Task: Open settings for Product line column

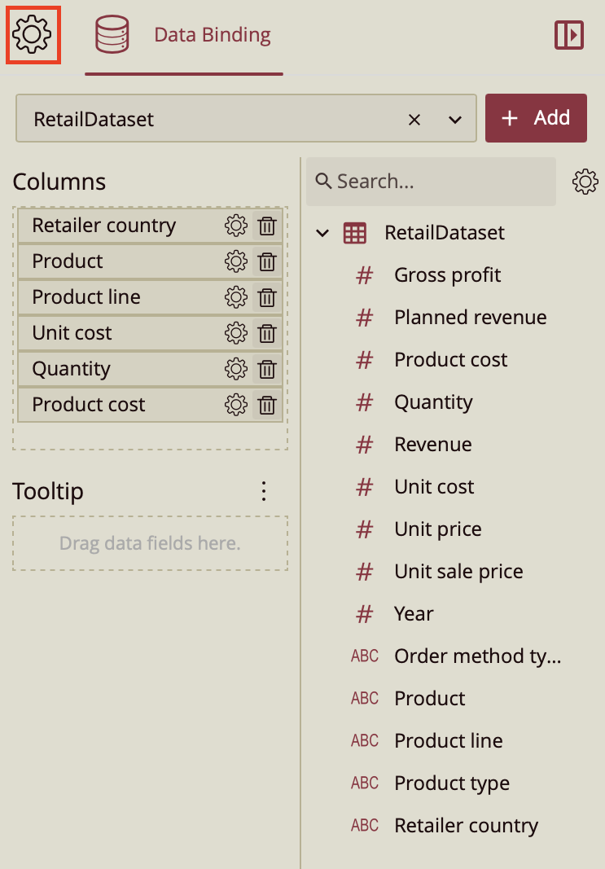Action: [x=235, y=297]
